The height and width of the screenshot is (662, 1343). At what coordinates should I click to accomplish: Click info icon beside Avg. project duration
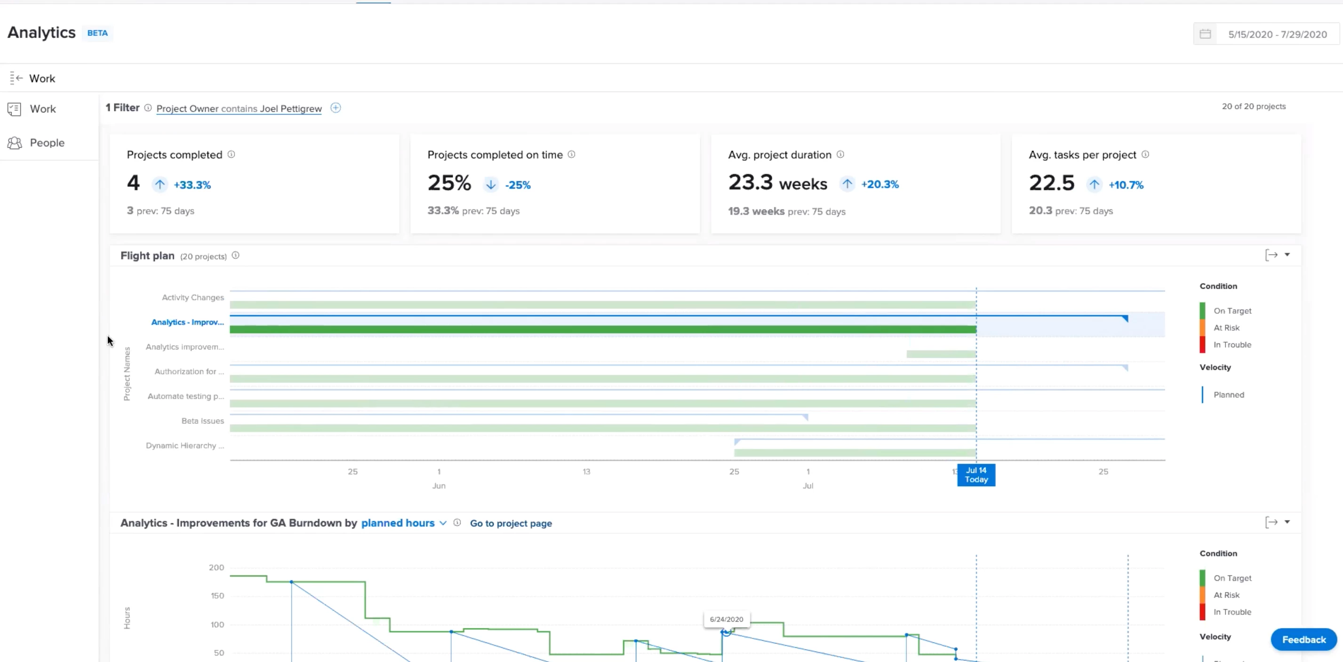coord(840,155)
